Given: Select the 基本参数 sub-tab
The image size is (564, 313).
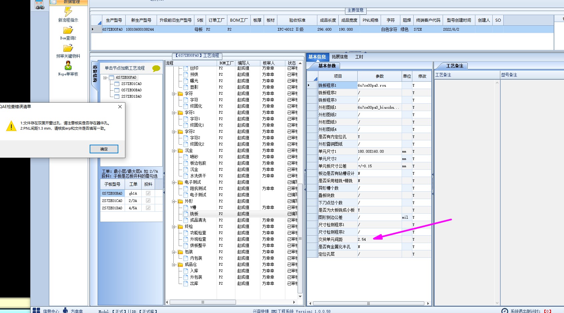Looking at the screenshot, I should coord(327,66).
